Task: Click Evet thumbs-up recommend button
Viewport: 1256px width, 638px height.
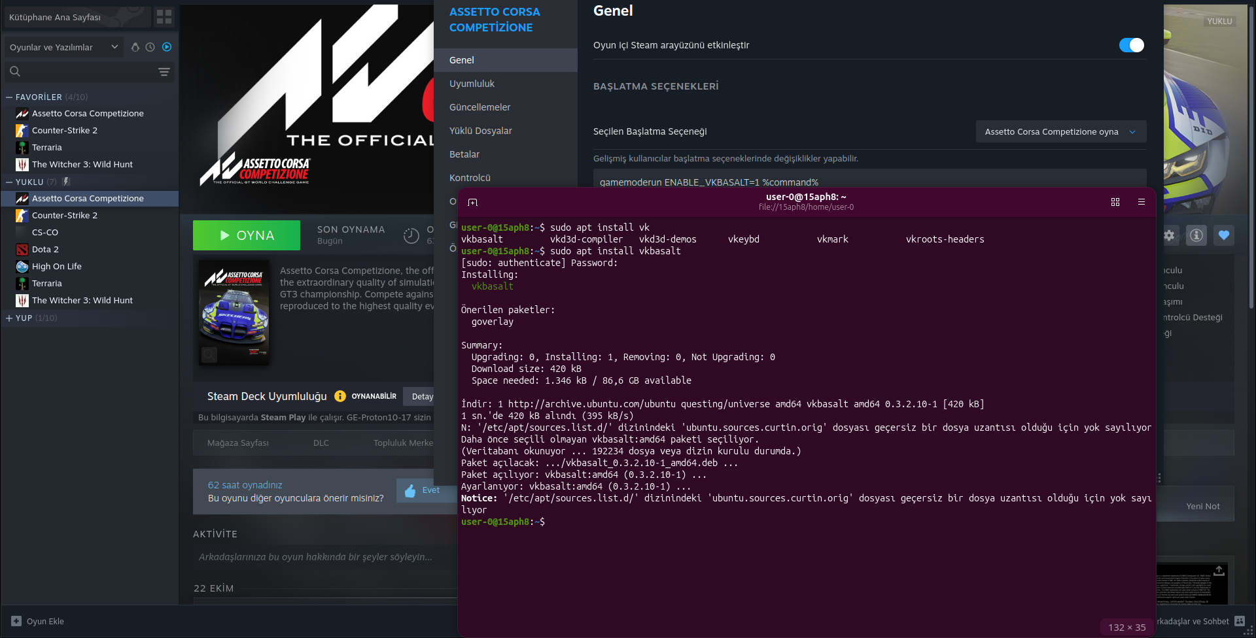Action: 426,490
